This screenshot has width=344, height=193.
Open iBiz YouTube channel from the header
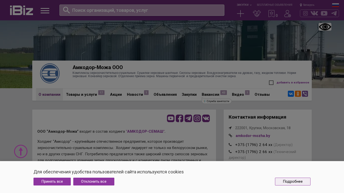click(x=324, y=13)
